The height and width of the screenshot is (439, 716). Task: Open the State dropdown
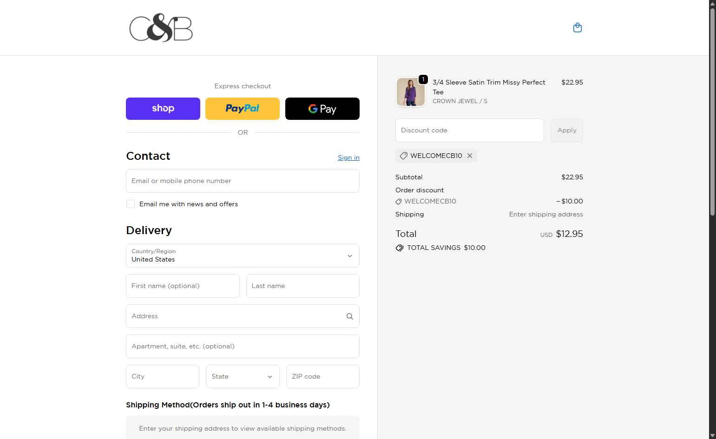(x=243, y=377)
